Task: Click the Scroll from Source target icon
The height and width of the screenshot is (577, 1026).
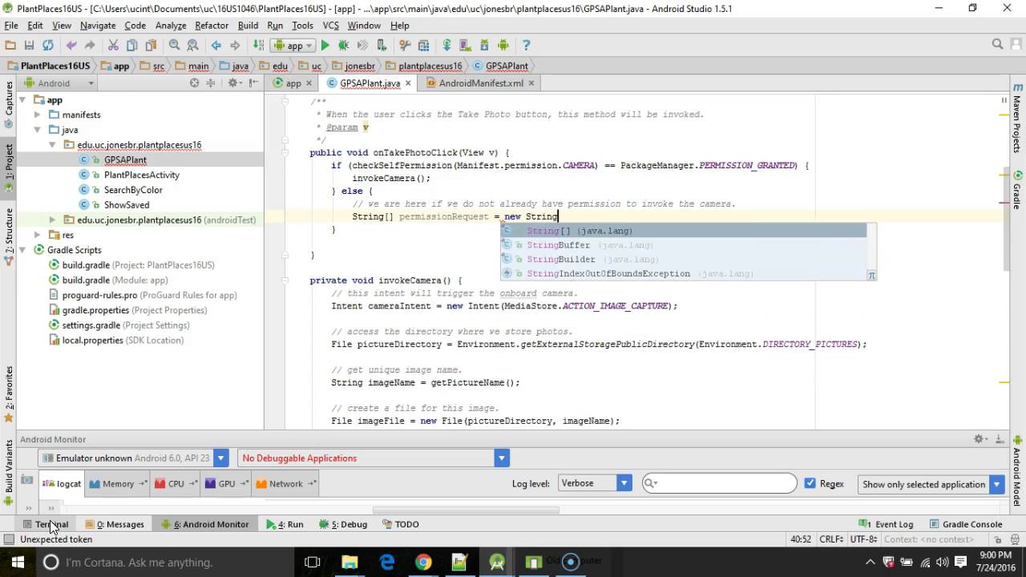Action: pos(194,83)
